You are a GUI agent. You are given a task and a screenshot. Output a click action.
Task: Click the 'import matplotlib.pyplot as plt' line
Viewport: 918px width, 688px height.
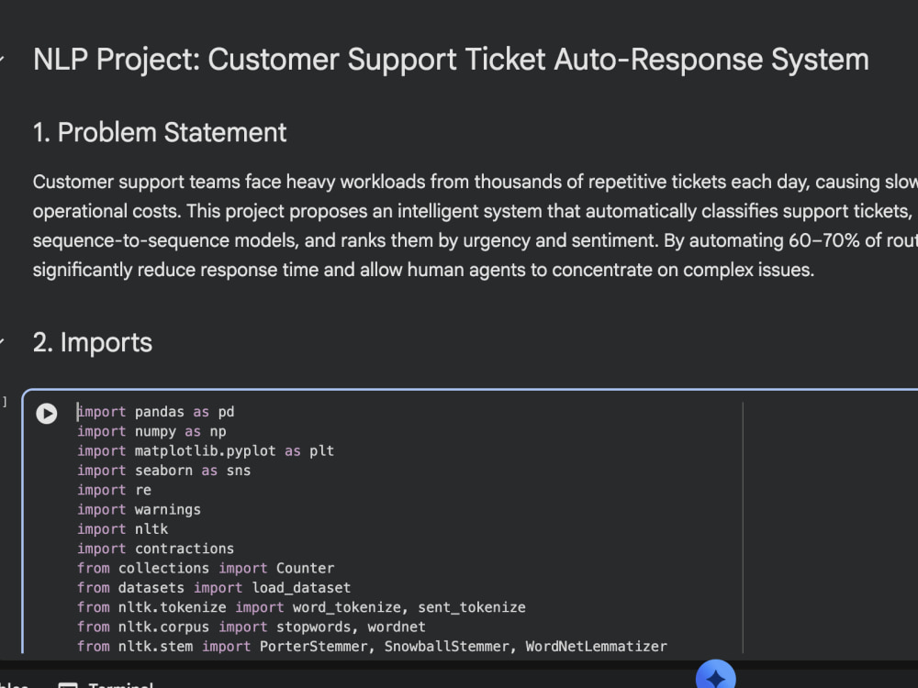[x=206, y=451]
